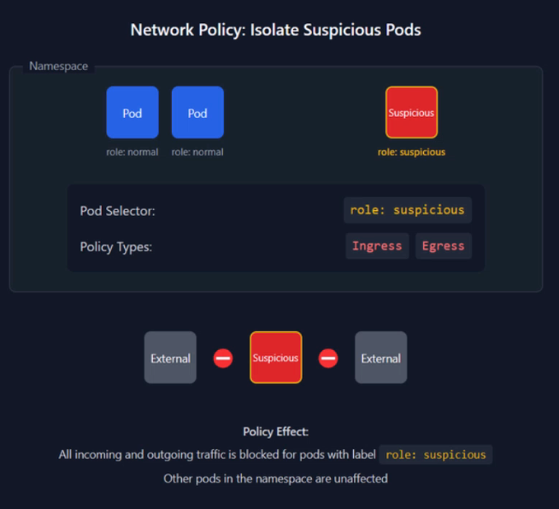Click the role: normal label under the first pod
This screenshot has width=559, height=509.
(x=132, y=152)
